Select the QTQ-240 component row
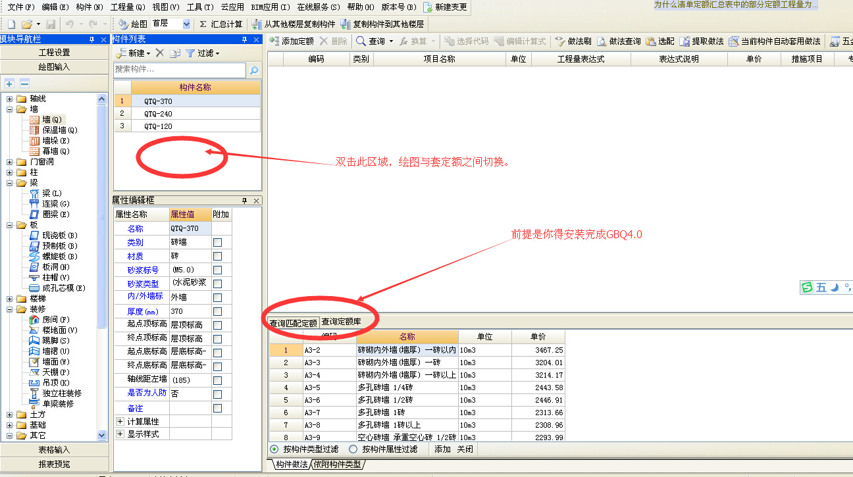Viewport: 853px width, 477px height. click(x=188, y=114)
